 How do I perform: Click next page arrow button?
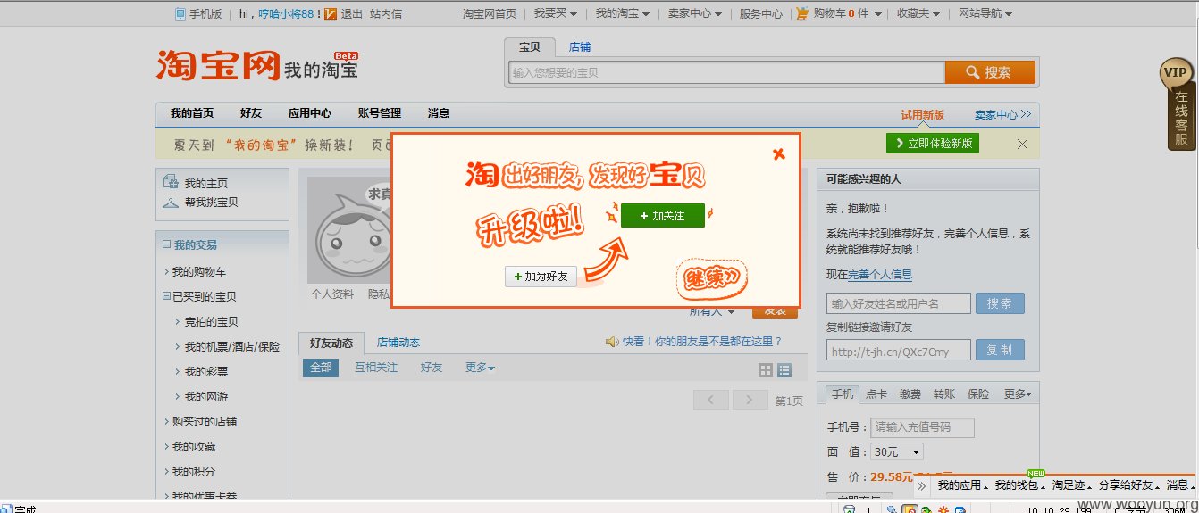[750, 401]
